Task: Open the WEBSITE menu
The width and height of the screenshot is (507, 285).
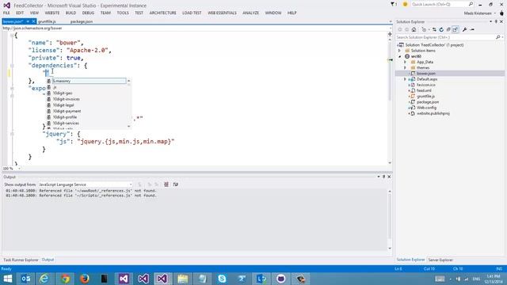Action: 52,13
